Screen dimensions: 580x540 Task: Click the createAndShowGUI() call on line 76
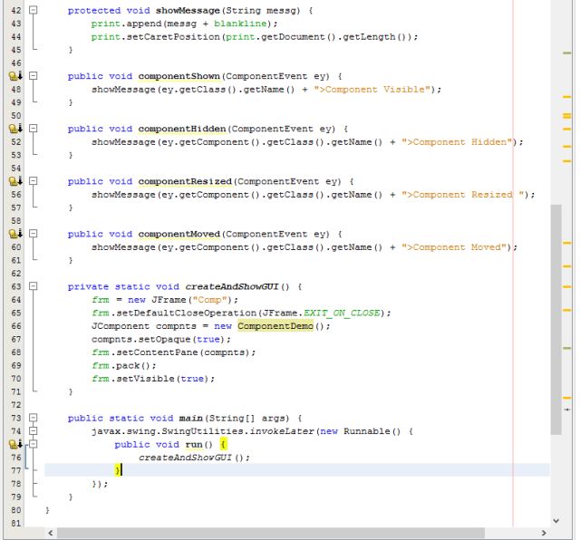point(194,458)
